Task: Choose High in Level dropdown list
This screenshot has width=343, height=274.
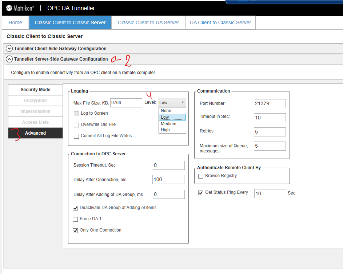Action: 172,130
